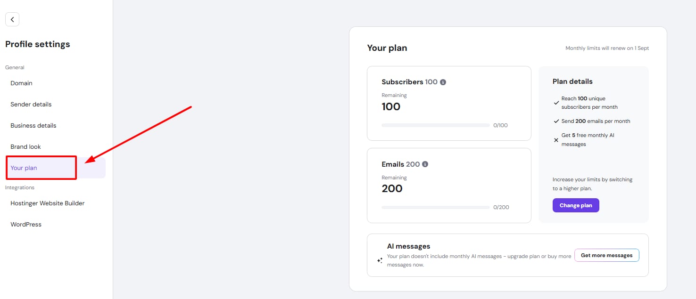Click the Subscribers info icon
Viewport: 696px width, 299px height.
pyautogui.click(x=443, y=82)
